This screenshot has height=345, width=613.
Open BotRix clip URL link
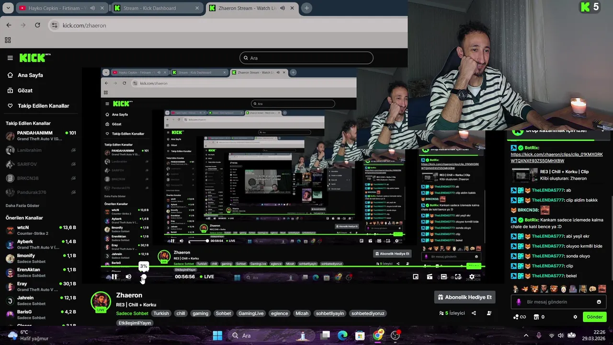(x=556, y=158)
